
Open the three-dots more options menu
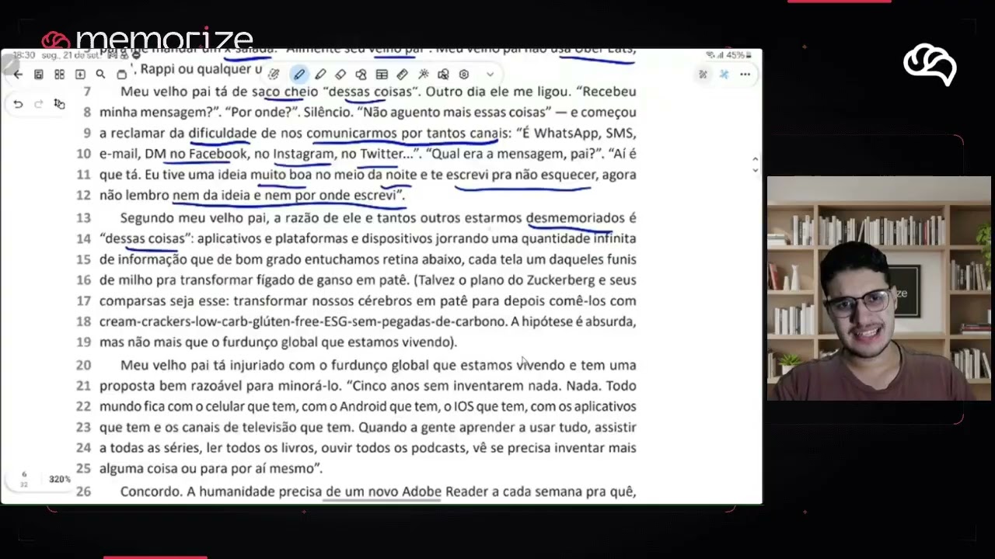click(x=745, y=75)
